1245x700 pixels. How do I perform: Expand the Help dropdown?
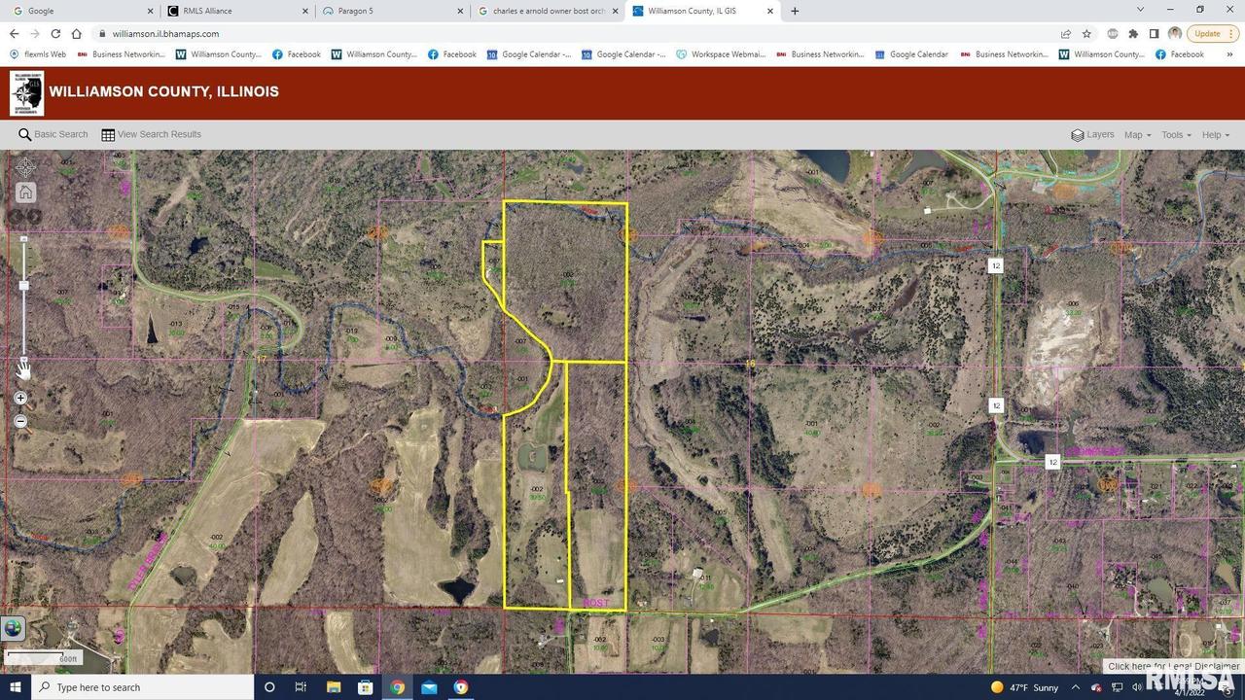(x=1212, y=134)
